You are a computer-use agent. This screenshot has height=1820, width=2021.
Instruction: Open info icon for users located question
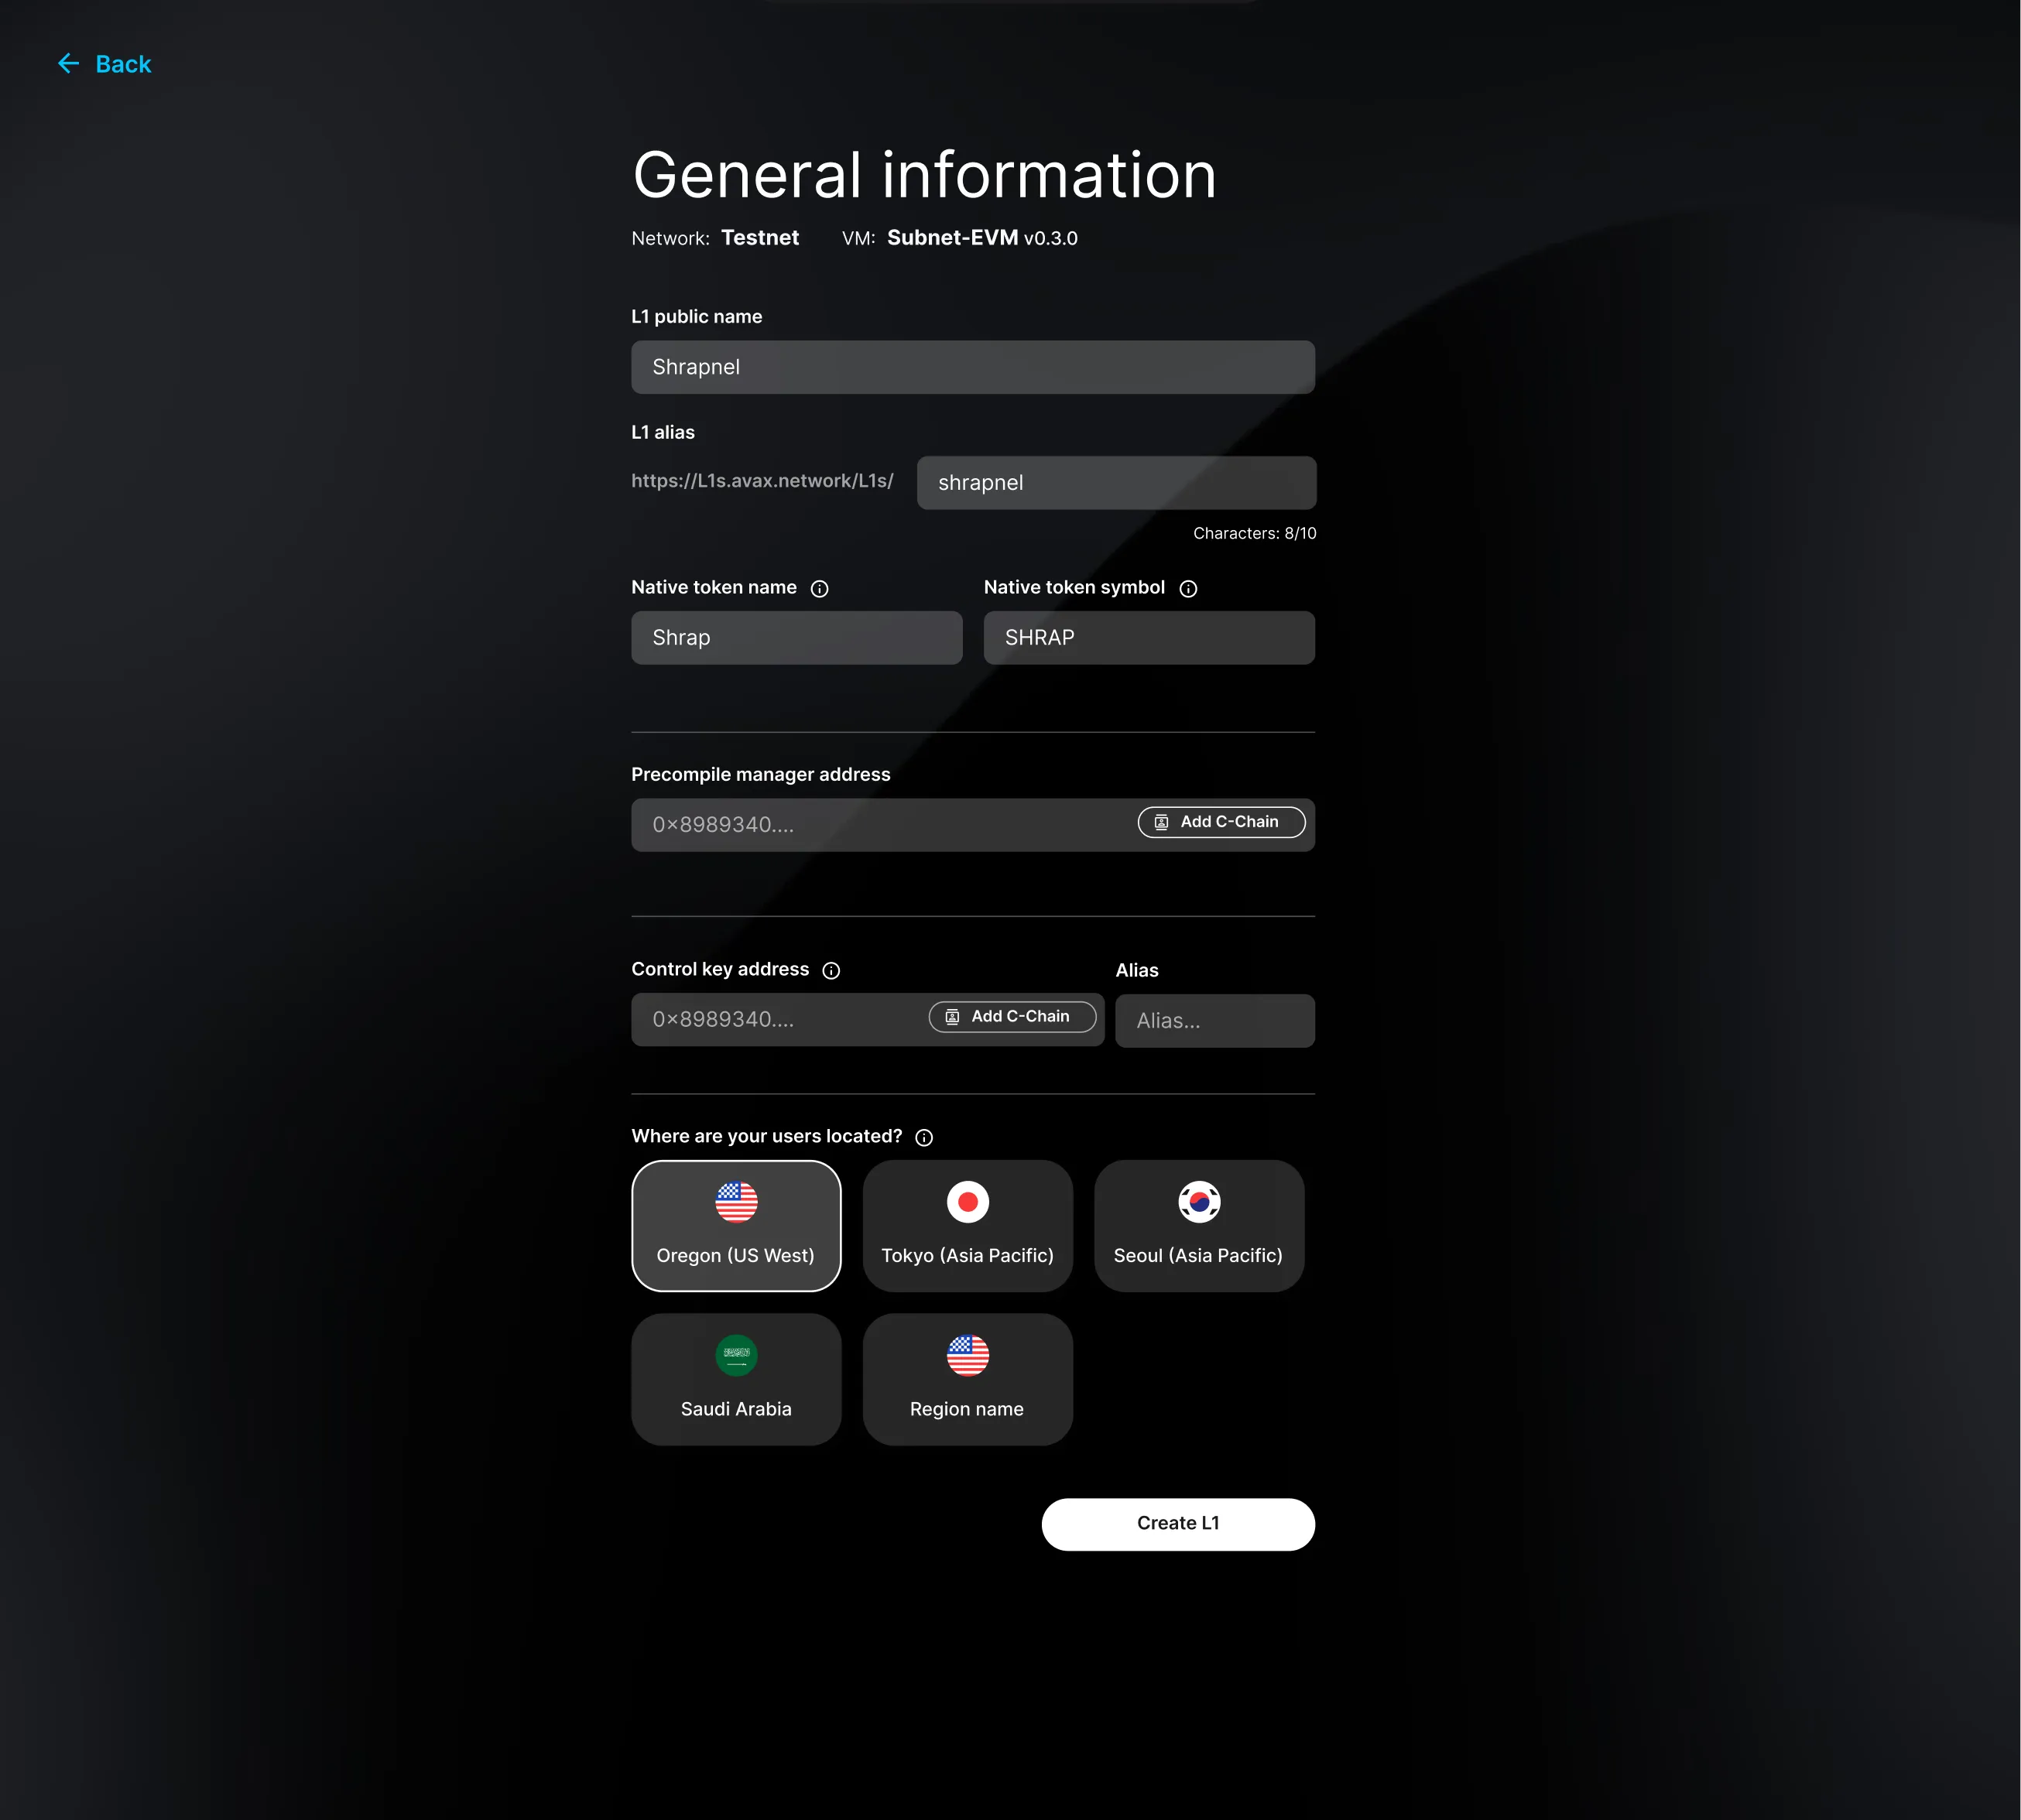924,1138
